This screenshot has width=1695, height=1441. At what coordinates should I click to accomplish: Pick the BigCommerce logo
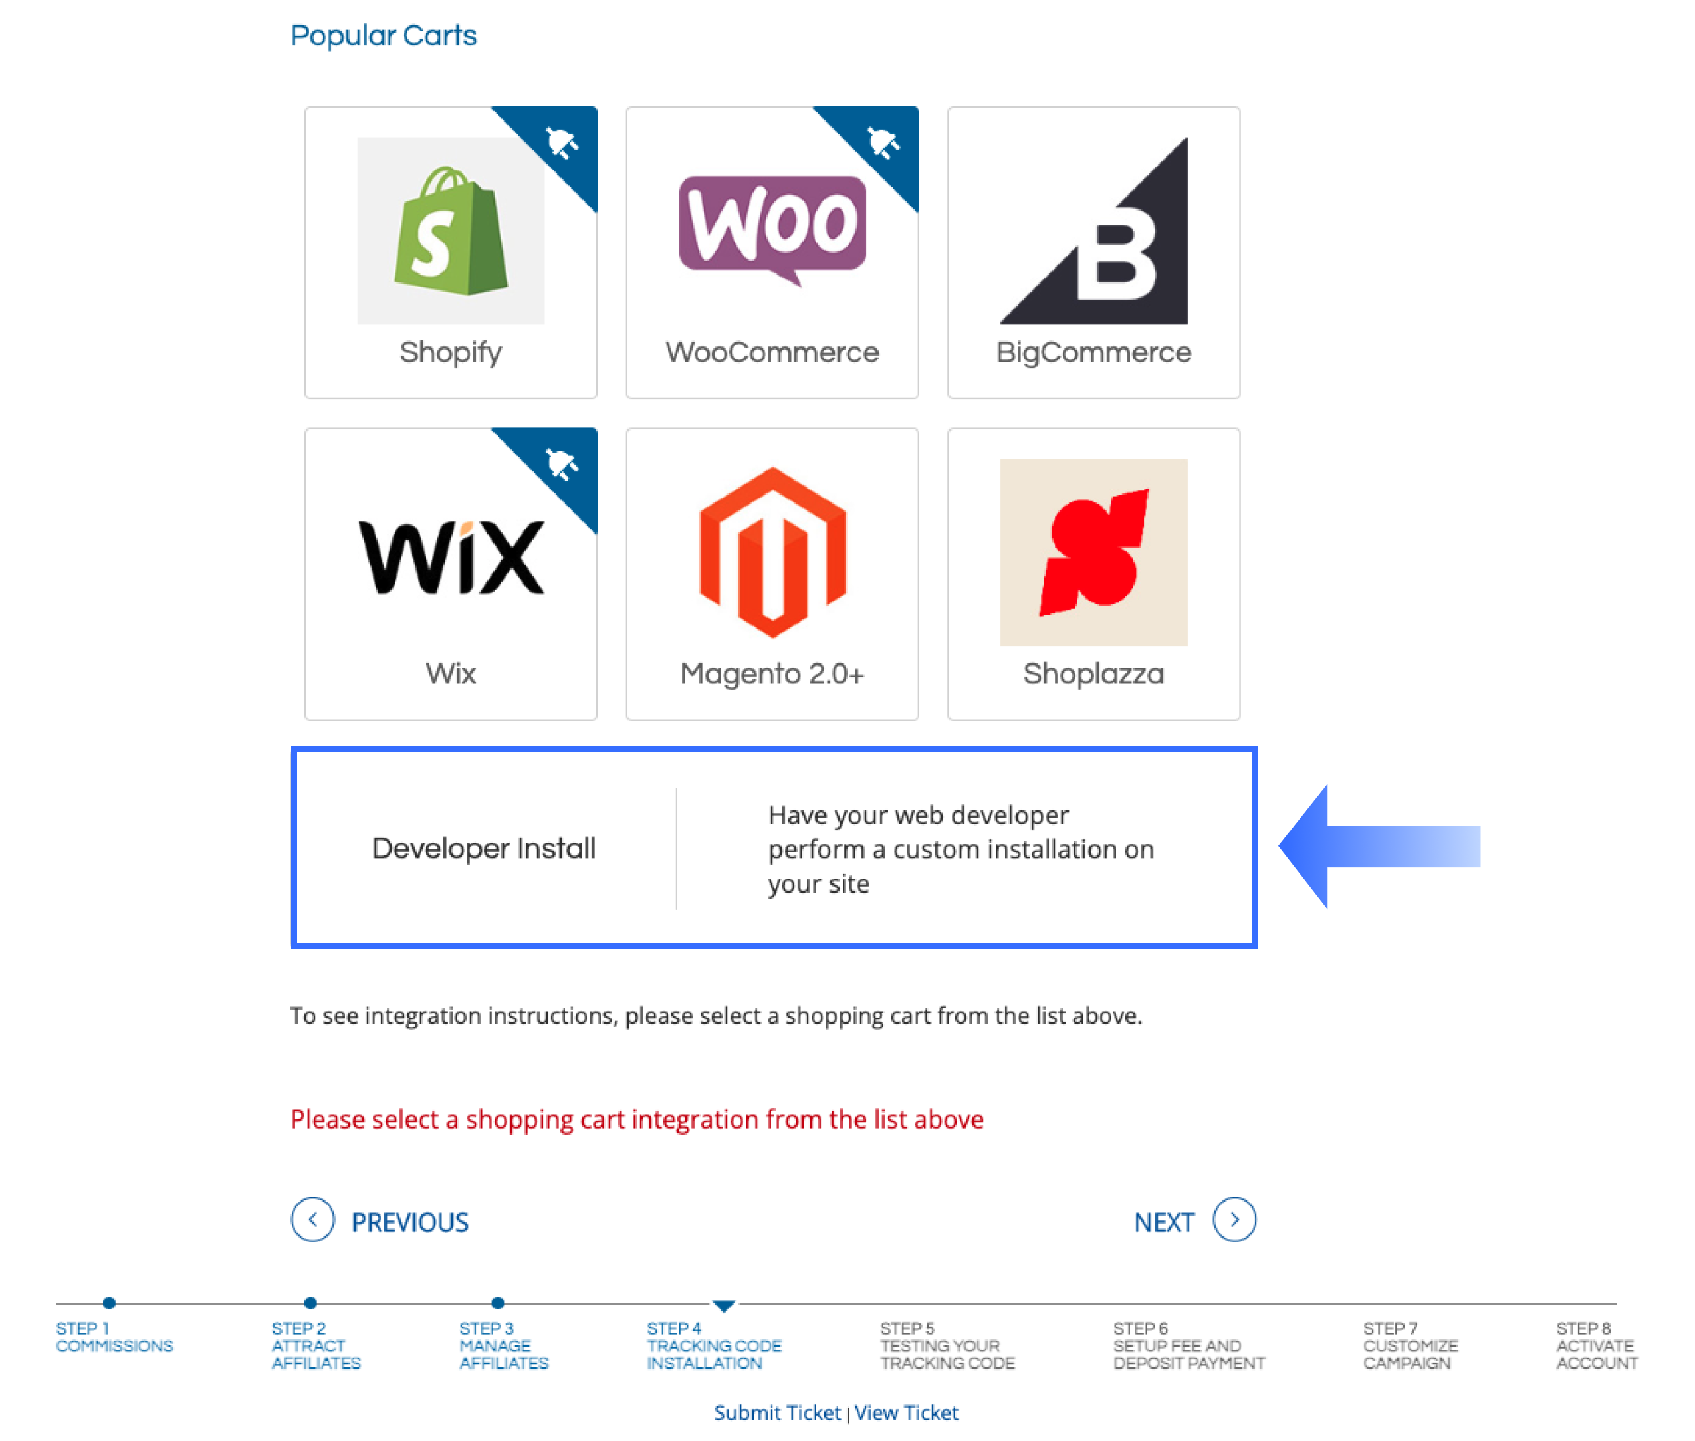coord(1093,231)
